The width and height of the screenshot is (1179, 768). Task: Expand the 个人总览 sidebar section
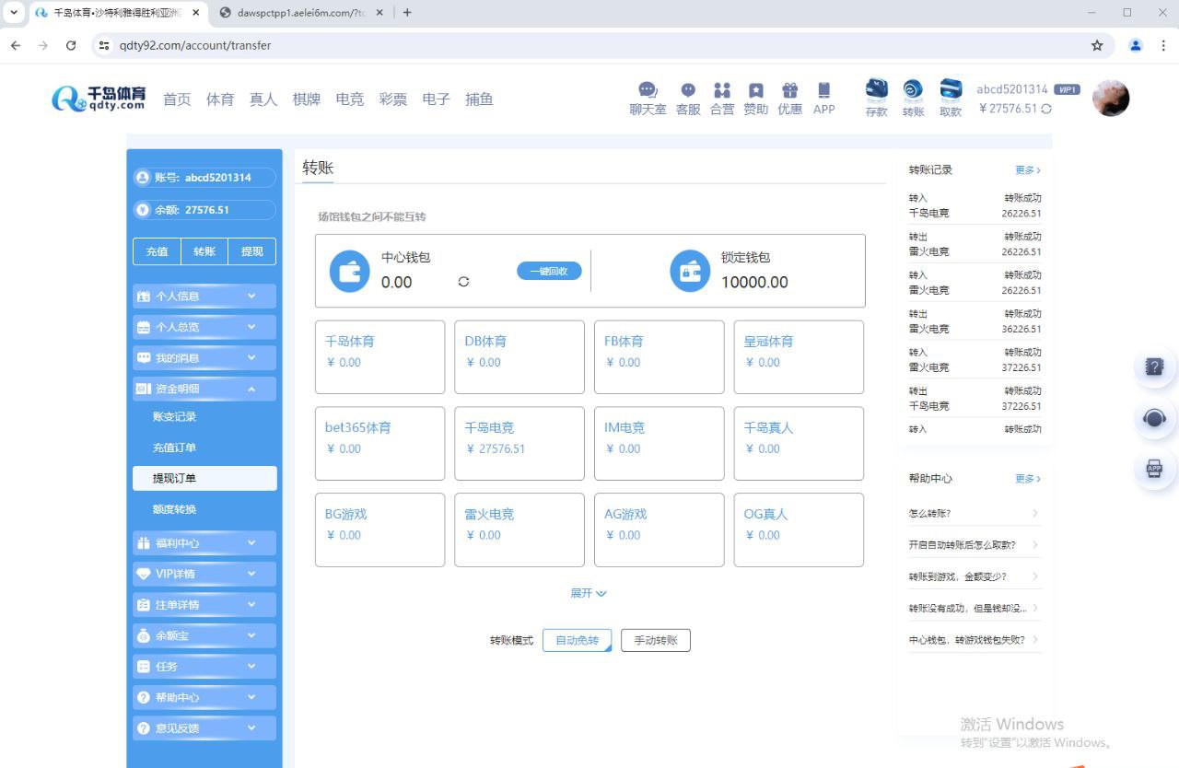[204, 327]
